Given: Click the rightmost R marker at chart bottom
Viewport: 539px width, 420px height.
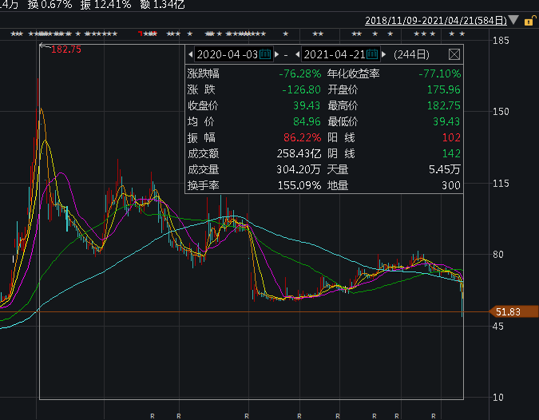Looking at the screenshot, I should [433, 415].
